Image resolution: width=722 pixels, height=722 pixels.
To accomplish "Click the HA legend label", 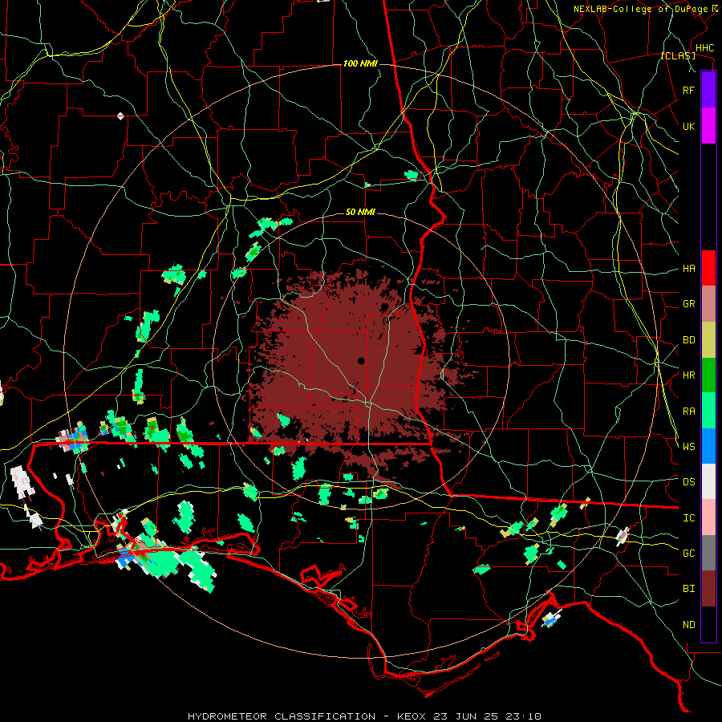I will click(688, 269).
